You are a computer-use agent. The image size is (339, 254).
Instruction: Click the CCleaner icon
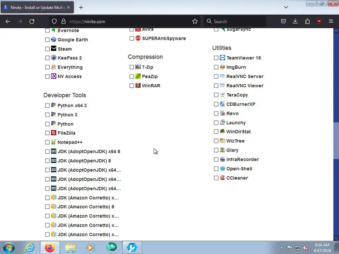pyautogui.click(x=222, y=178)
